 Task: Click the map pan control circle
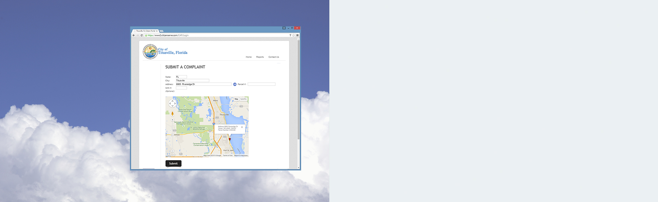tap(172, 104)
